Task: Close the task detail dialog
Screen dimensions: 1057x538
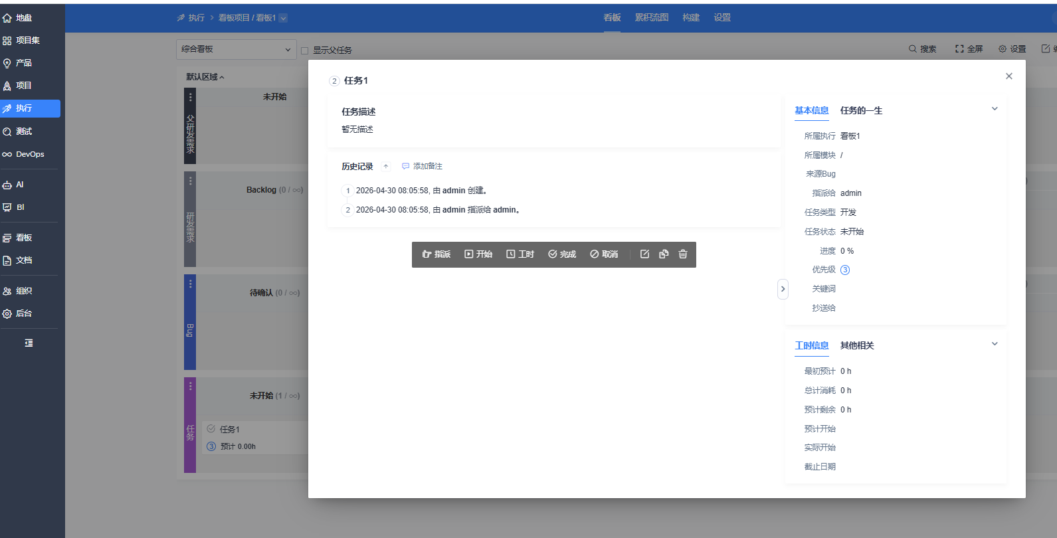Action: tap(1009, 76)
